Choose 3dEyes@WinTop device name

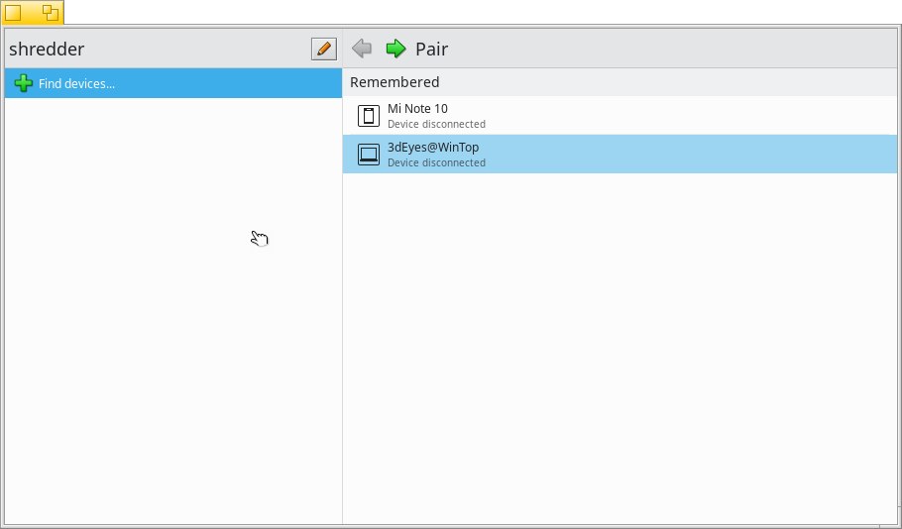(x=433, y=148)
